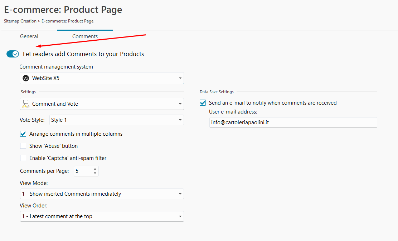The width and height of the screenshot is (398, 241).
Task: Click the Comment and Vote stars icon
Action: 26,104
